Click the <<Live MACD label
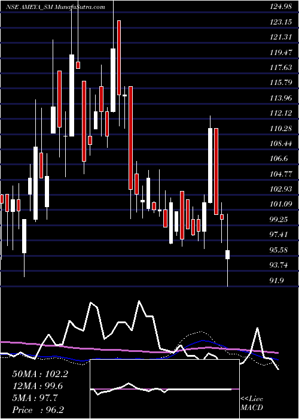This screenshot has width=299, height=419. click(252, 403)
